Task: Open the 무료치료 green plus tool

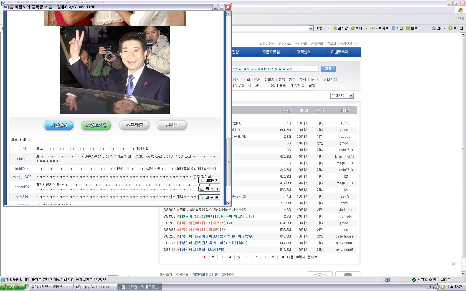Action: 373,28
